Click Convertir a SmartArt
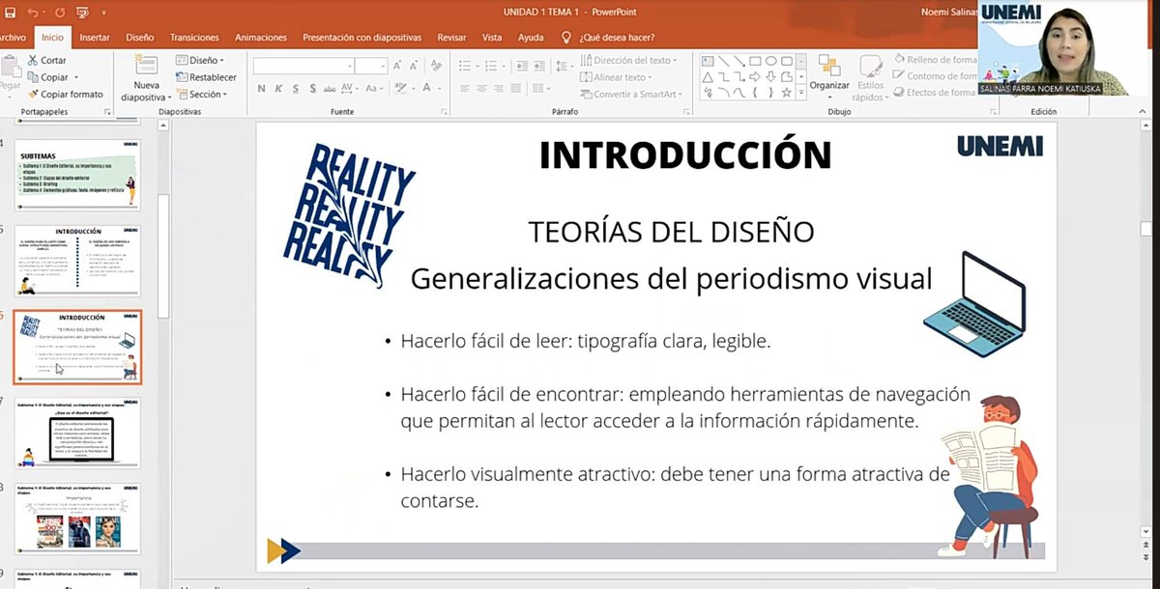The image size is (1160, 589). coord(629,95)
